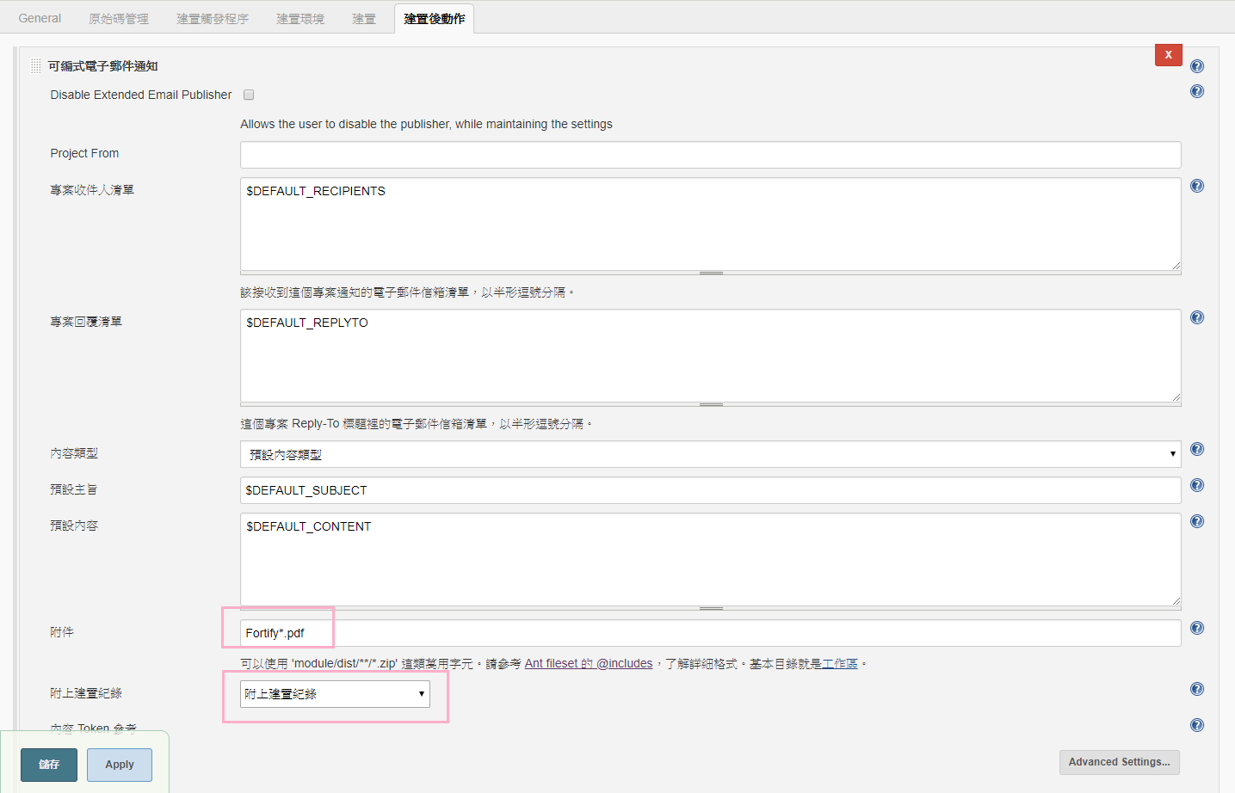Open the 工作區 link
This screenshot has height=793, width=1235.
point(840,663)
